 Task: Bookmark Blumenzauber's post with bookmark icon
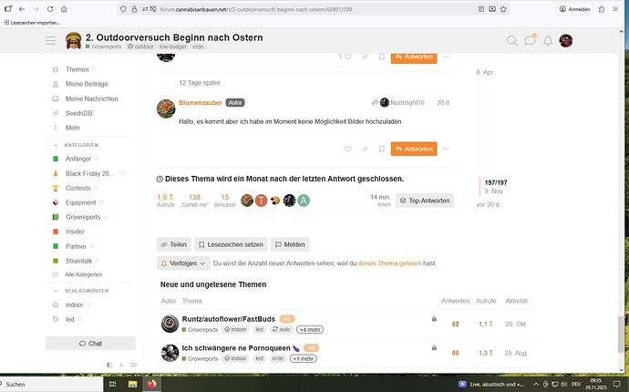pos(381,149)
